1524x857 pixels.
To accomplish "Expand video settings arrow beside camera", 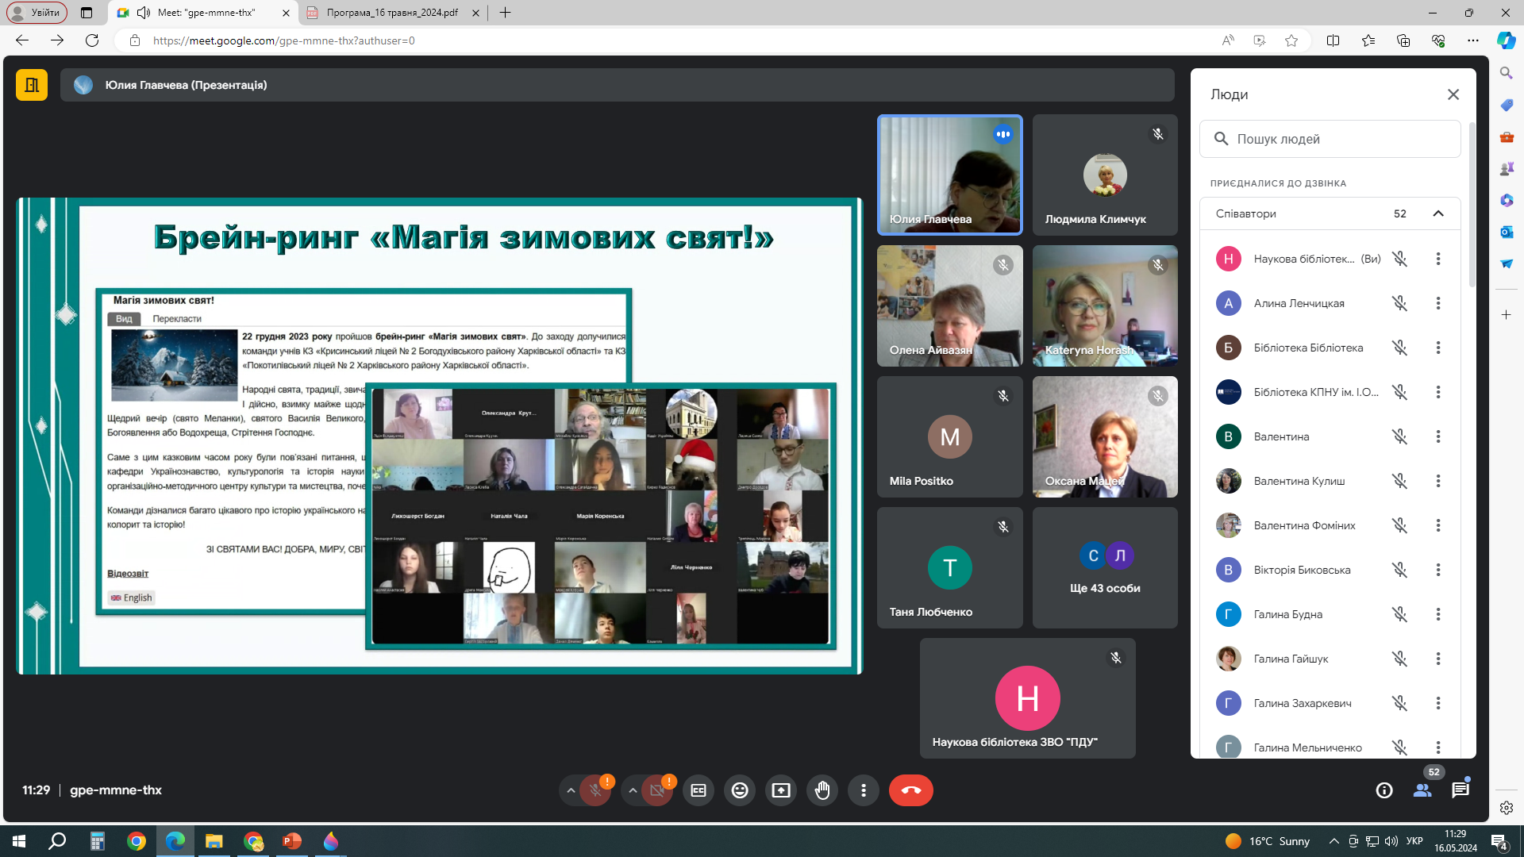I will 632,790.
